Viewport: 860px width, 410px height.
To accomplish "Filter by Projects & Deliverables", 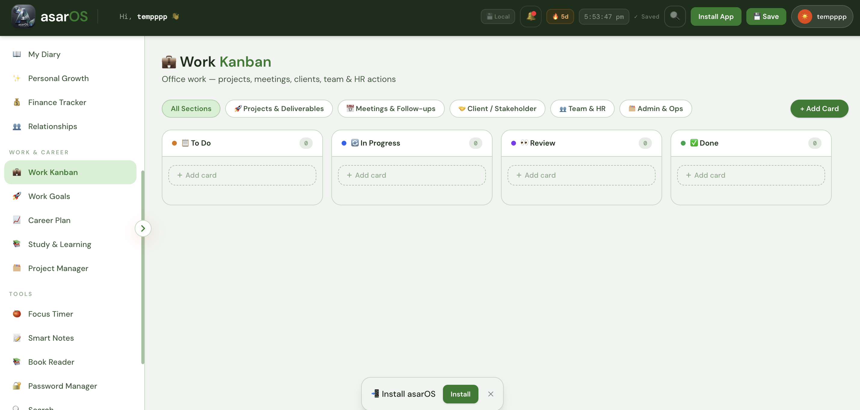I will [279, 109].
